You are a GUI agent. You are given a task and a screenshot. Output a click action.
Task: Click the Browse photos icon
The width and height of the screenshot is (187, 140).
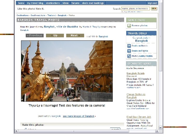(x=129, y=26)
